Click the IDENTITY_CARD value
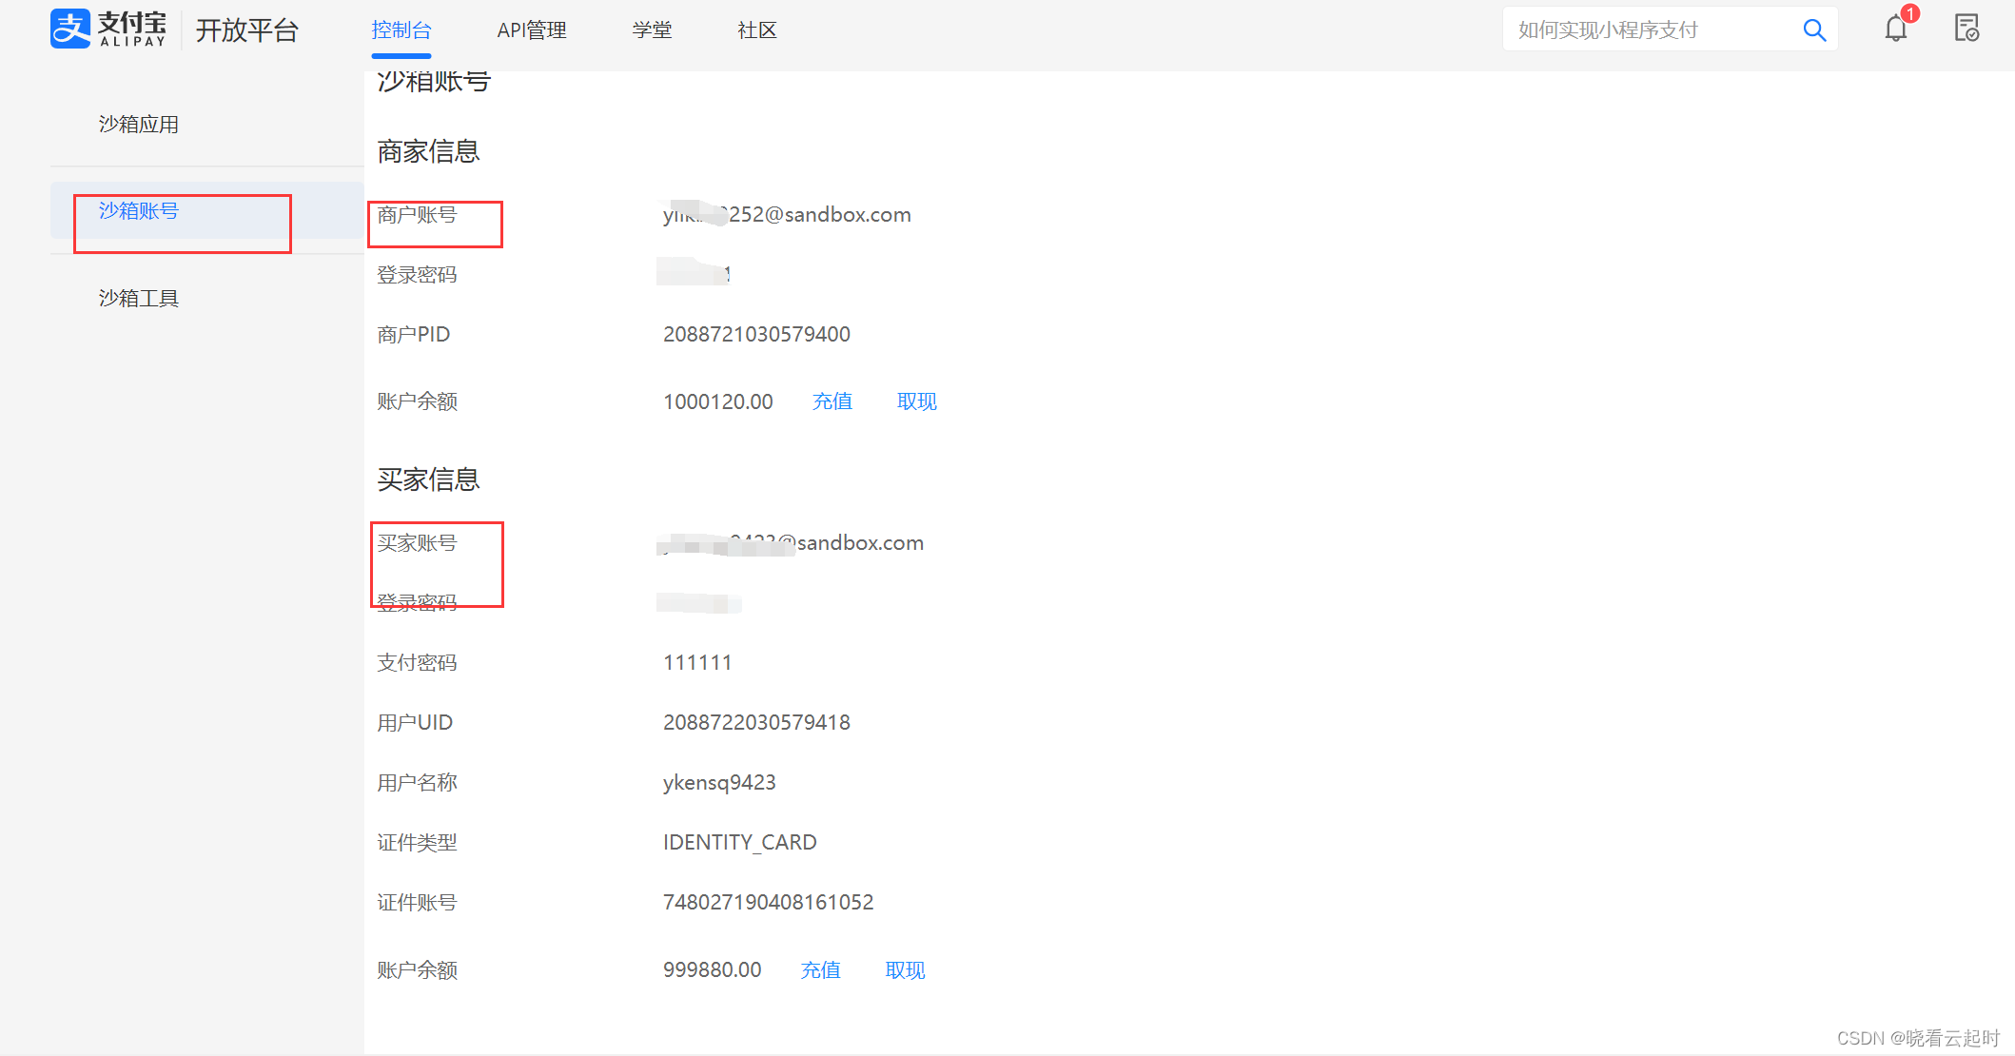The image size is (2015, 1056). (739, 843)
